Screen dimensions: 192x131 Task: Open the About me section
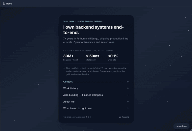click(x=96, y=102)
